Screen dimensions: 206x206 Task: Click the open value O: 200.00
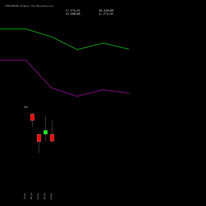pyautogui.click(x=73, y=14)
